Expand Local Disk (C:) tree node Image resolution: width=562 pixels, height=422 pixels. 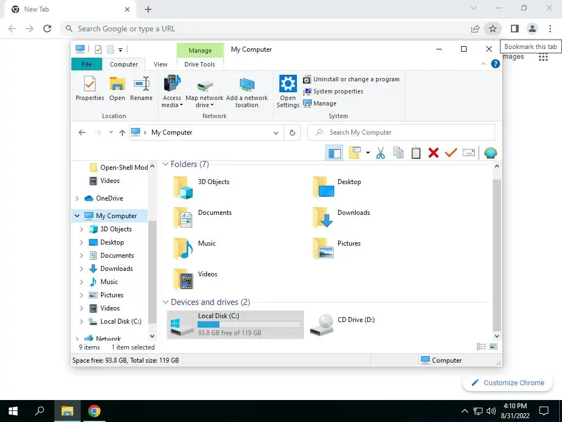pyautogui.click(x=82, y=321)
